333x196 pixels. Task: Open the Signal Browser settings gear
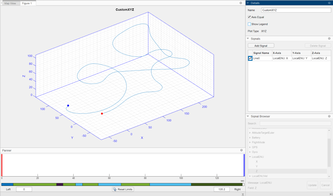329,116
